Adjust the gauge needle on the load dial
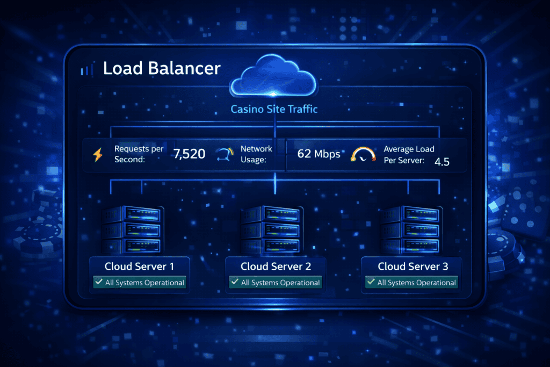 point(363,157)
